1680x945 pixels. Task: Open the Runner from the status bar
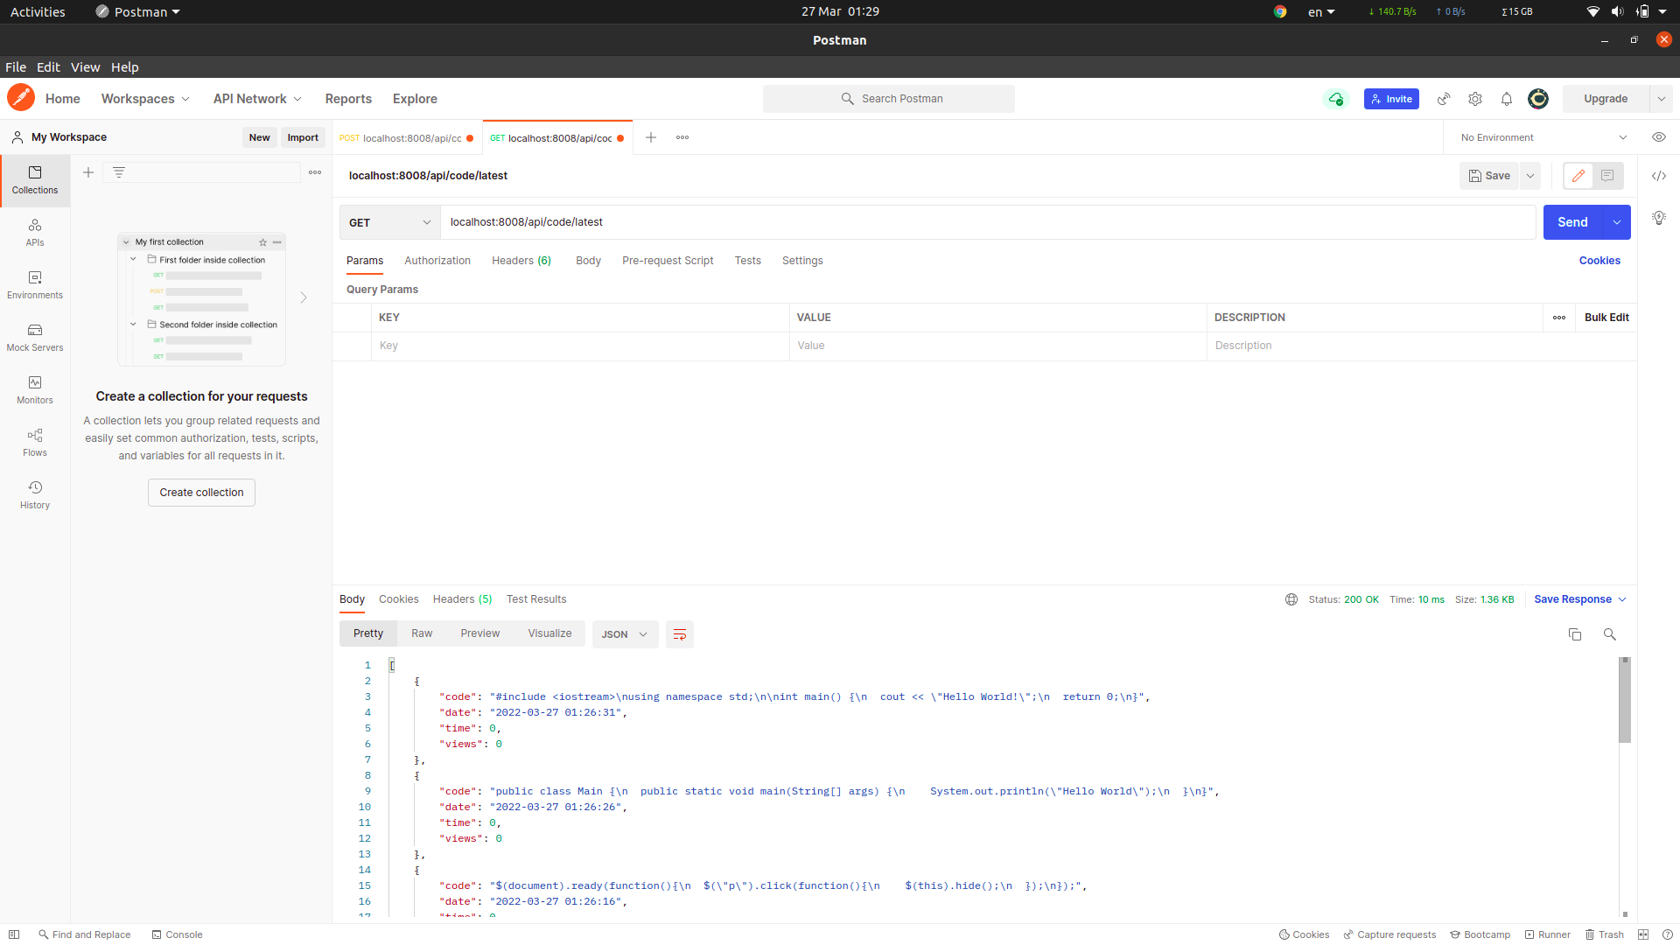pyautogui.click(x=1548, y=934)
